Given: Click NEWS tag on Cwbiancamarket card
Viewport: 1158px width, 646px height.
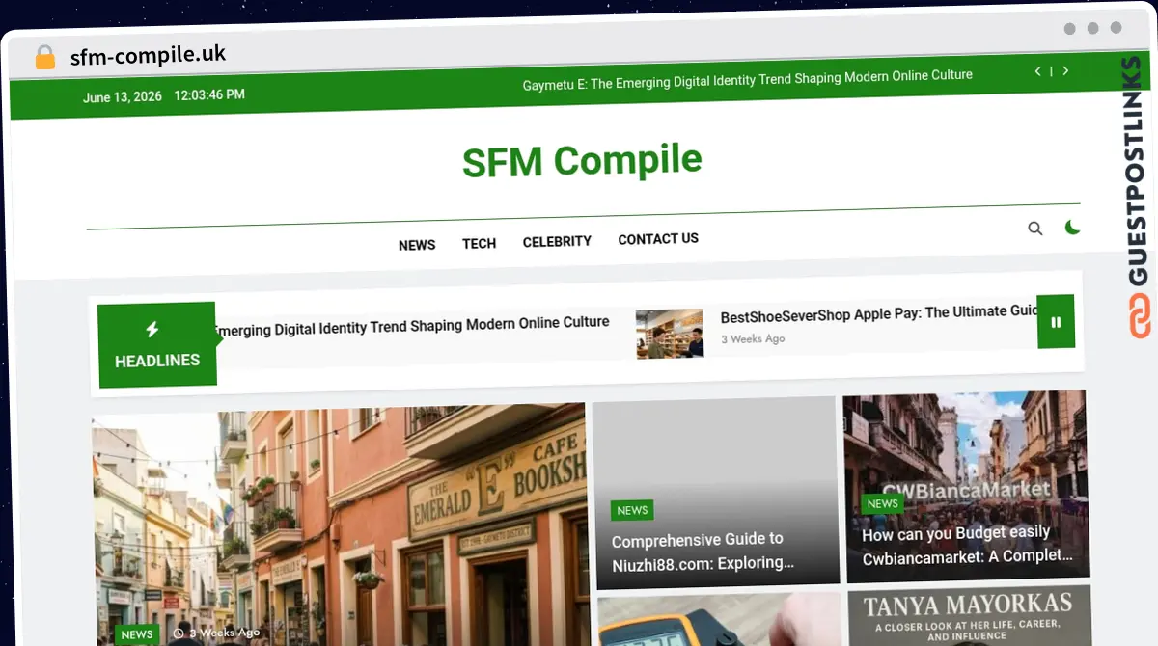Looking at the screenshot, I should 882,503.
